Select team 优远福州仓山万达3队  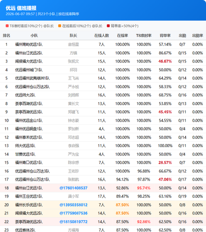click(x=32, y=171)
